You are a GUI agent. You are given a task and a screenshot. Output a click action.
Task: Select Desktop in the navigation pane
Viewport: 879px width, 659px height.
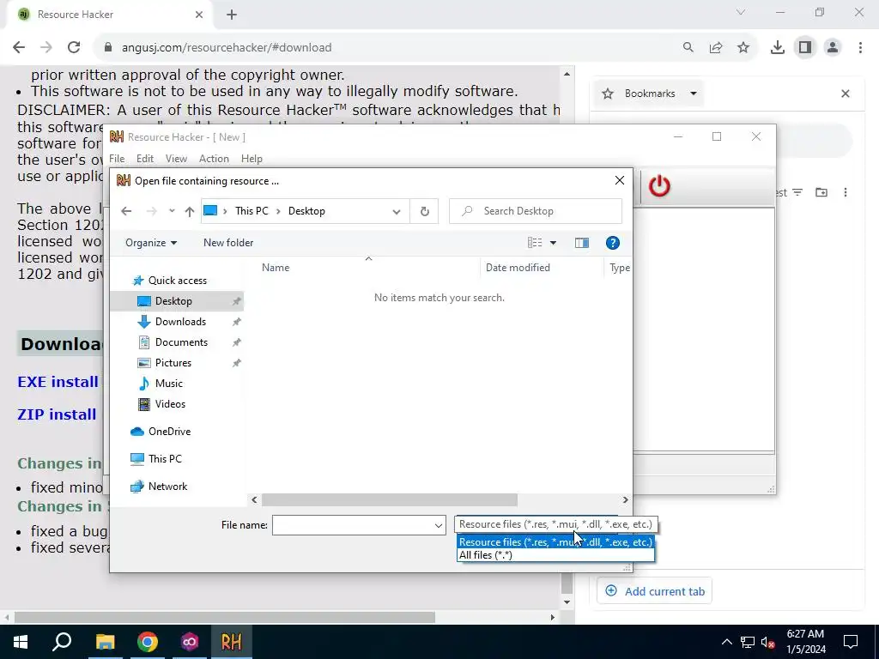177,301
